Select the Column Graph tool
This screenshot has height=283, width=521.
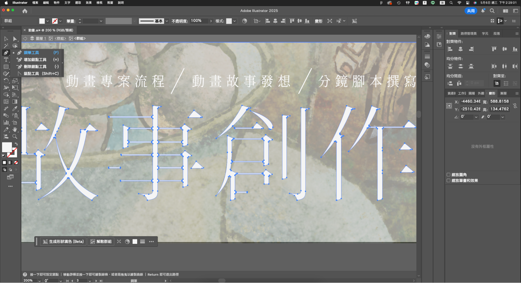6,122
